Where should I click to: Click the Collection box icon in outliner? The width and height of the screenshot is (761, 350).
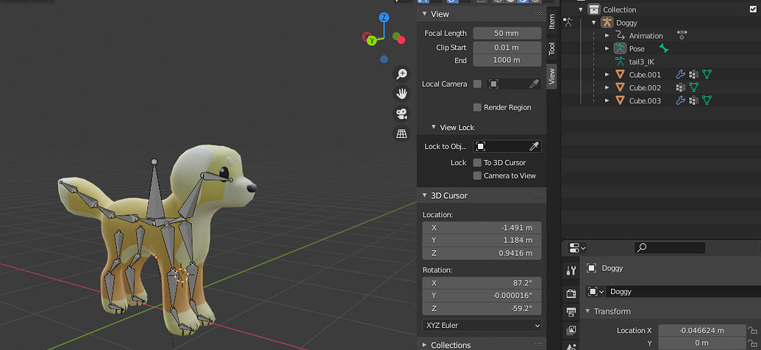(593, 10)
